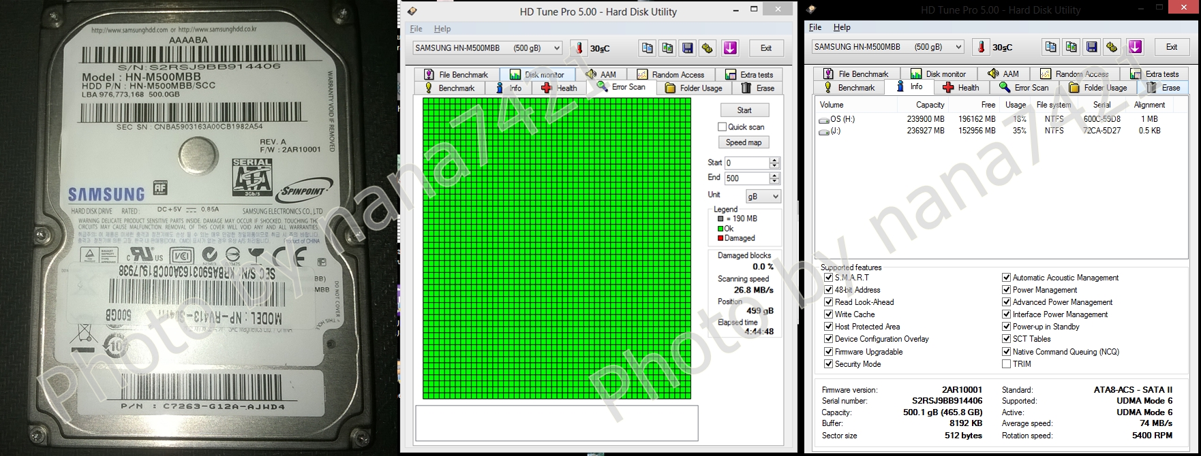
Task: Switch to Health tab in Error Scan window
Action: (x=559, y=88)
